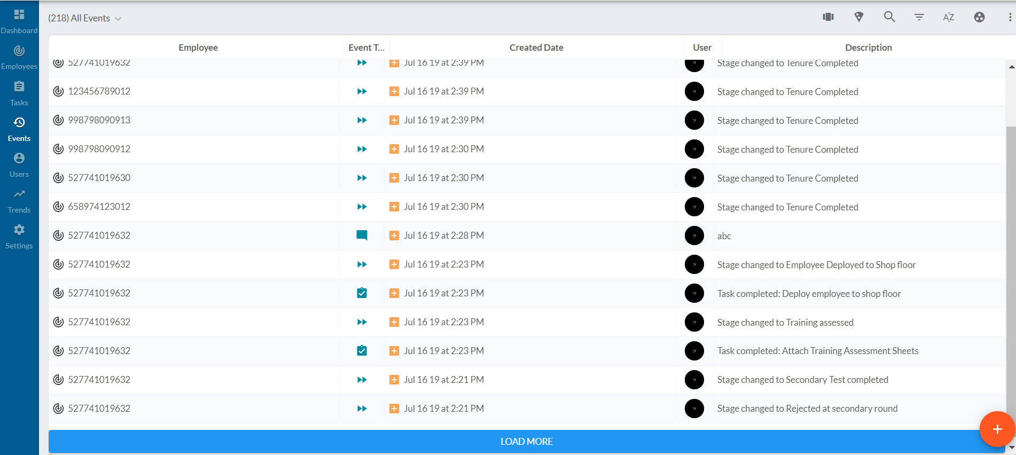Open search with the magnifier icon

[x=889, y=17]
